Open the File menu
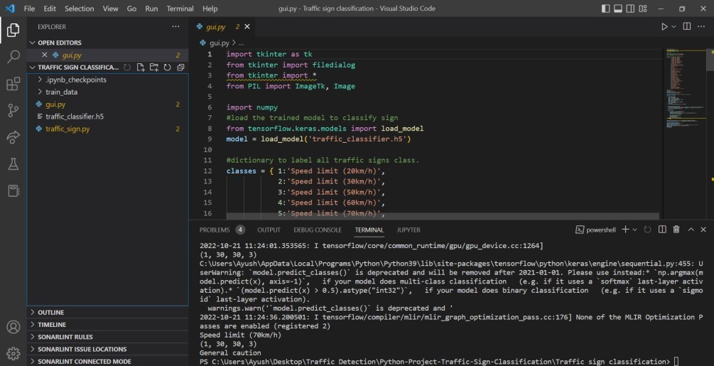This screenshot has height=366, width=714. pyautogui.click(x=29, y=9)
